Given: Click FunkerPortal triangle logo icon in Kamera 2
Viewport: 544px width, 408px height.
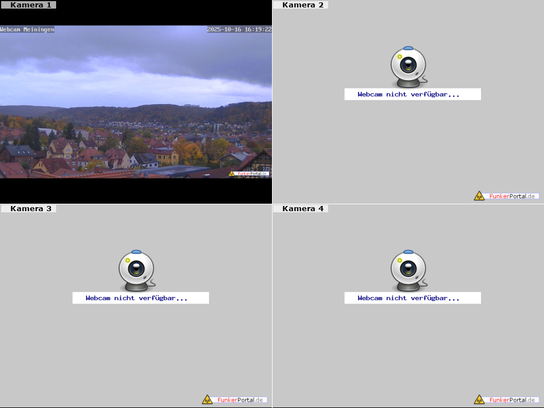Looking at the screenshot, I should (x=479, y=196).
